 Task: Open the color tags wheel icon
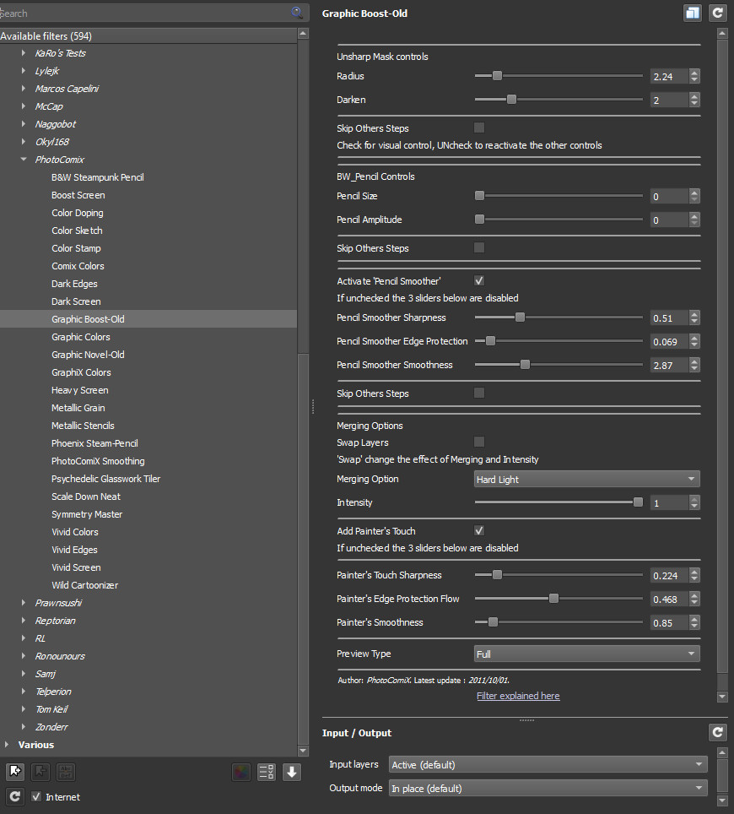pyautogui.click(x=241, y=771)
